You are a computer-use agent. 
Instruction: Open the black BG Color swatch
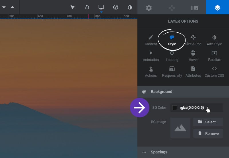point(175,108)
